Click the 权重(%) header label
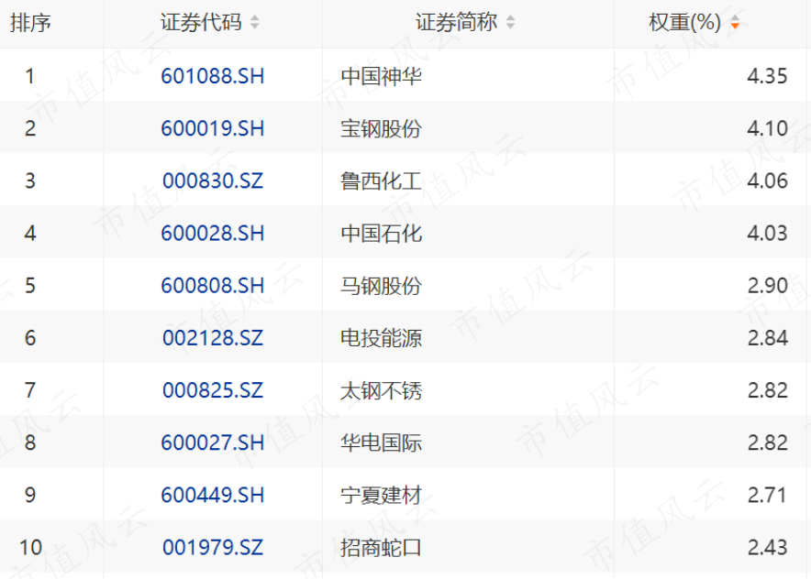Viewport: 811px width, 579px height. coord(684,22)
